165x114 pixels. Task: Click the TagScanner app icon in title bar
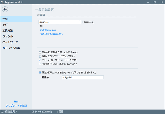[x=2, y=2]
